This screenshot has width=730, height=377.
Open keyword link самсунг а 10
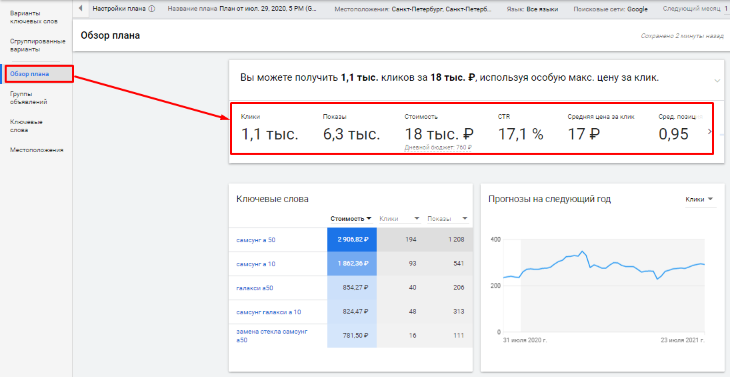pos(255,264)
